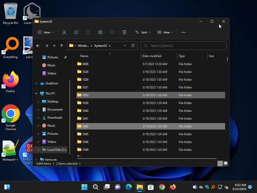Click the Windo... breadcrumb segment
Image resolution: width=257 pixels, height=193 pixels.
coord(83,46)
